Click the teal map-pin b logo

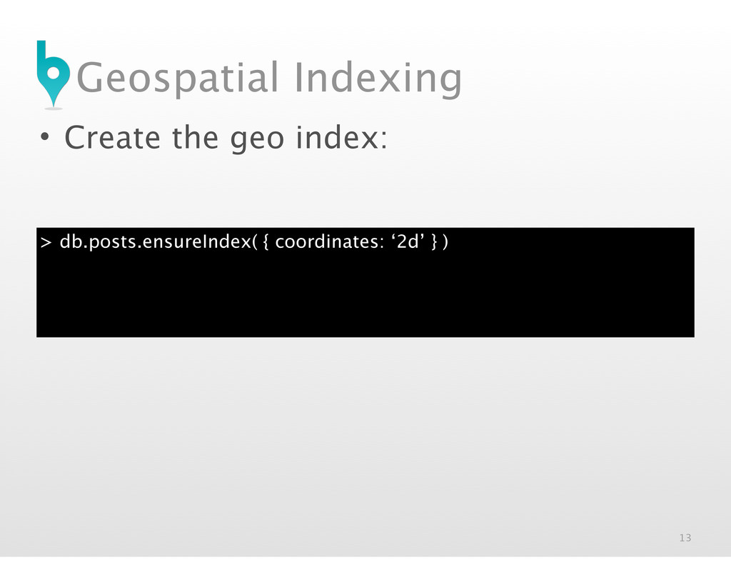coord(53,74)
